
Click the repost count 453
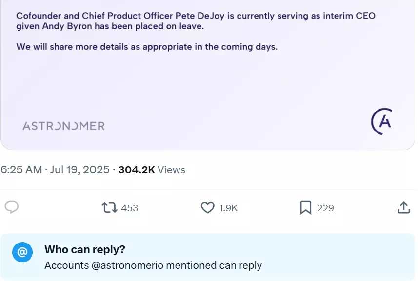pyautogui.click(x=130, y=208)
